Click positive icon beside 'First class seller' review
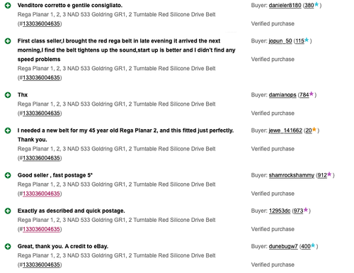This screenshot has height=273, width=354. pos(8,41)
